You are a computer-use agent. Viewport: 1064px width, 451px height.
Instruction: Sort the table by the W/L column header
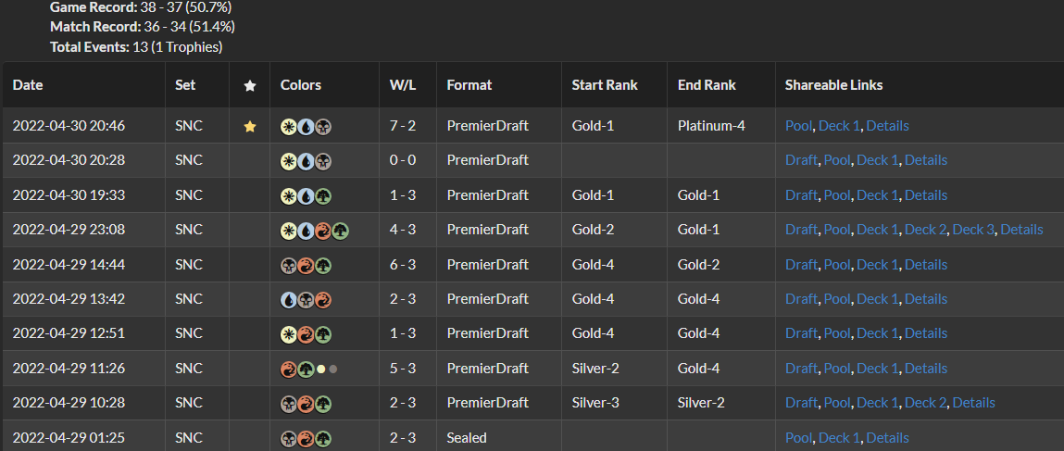click(x=403, y=85)
